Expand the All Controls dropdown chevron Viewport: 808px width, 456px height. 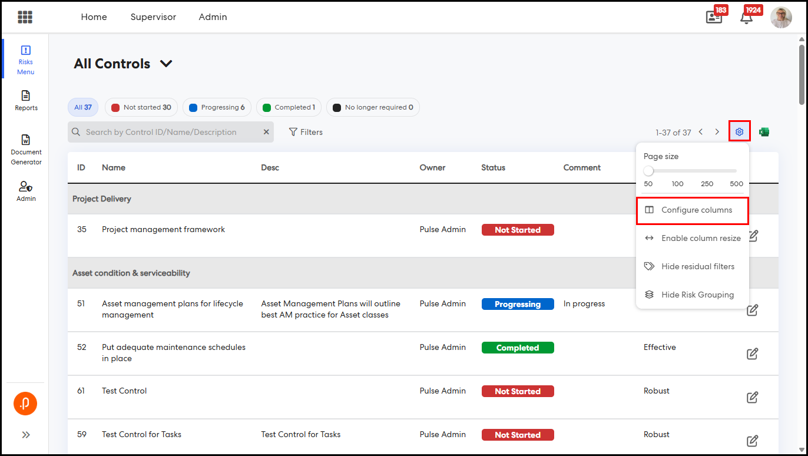pos(166,64)
